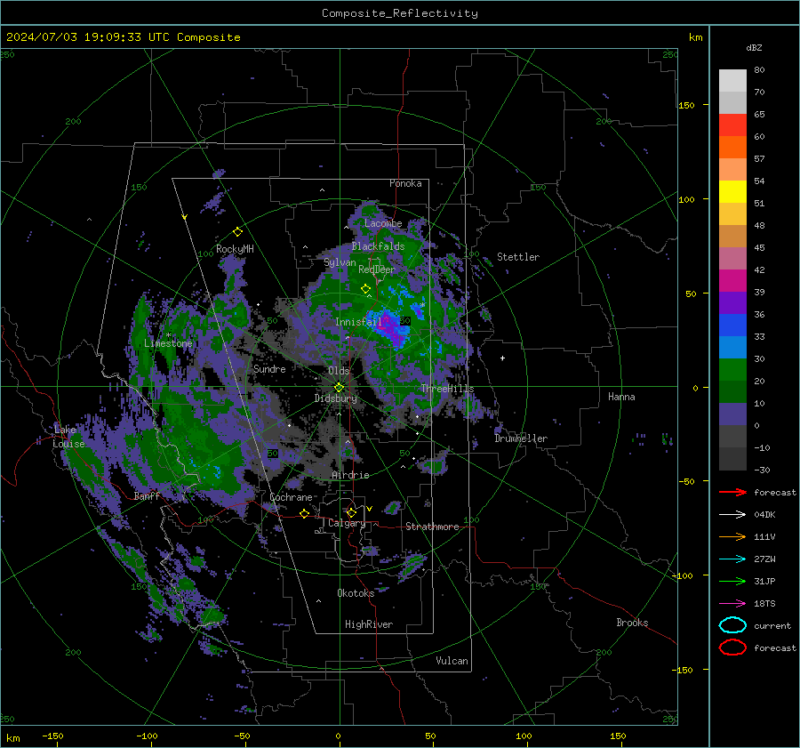The image size is (800, 748).
Task: Select the 80 dBZ white-gray color swatch
Action: tap(732, 80)
